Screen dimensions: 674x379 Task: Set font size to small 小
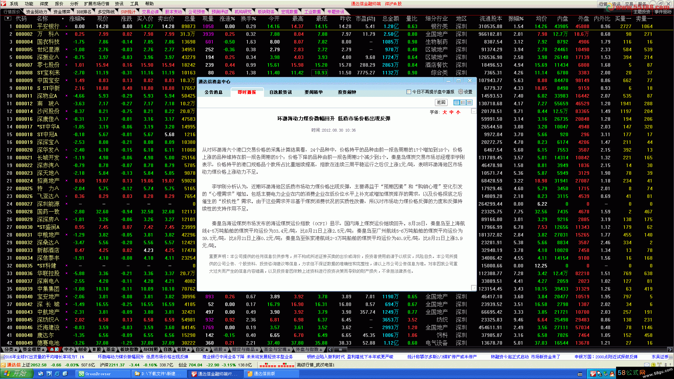pos(458,112)
